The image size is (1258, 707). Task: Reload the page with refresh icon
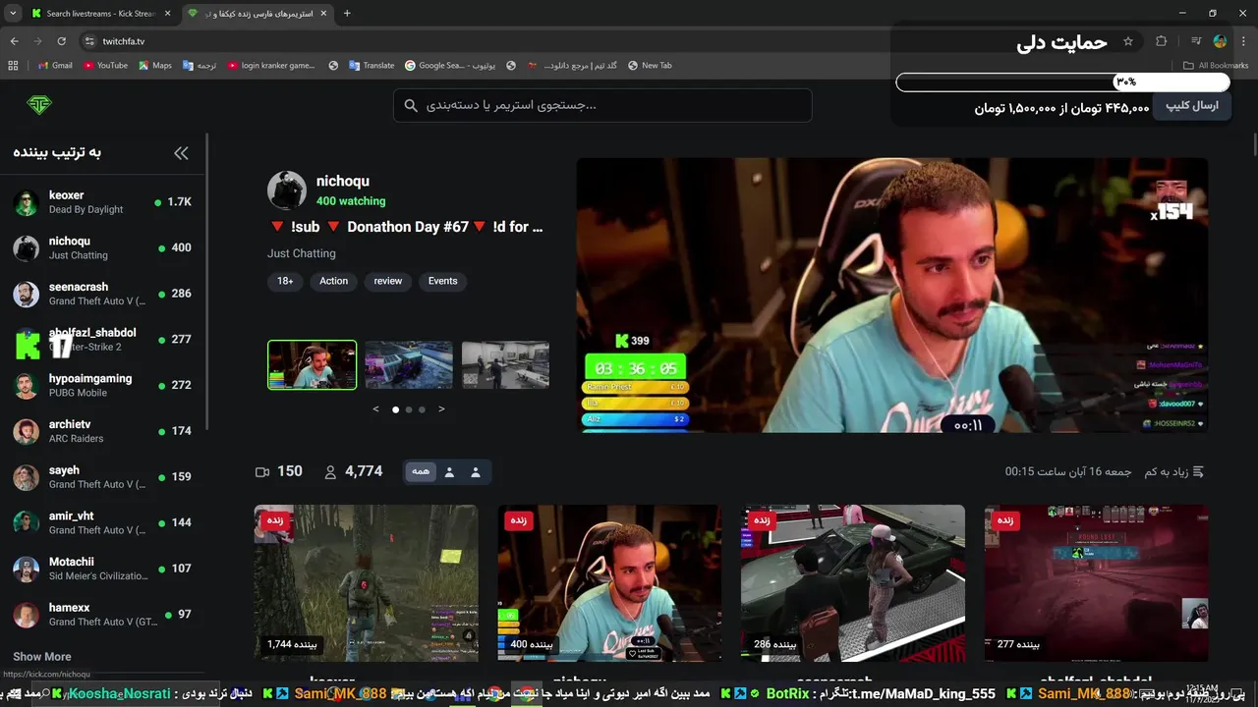tap(61, 41)
